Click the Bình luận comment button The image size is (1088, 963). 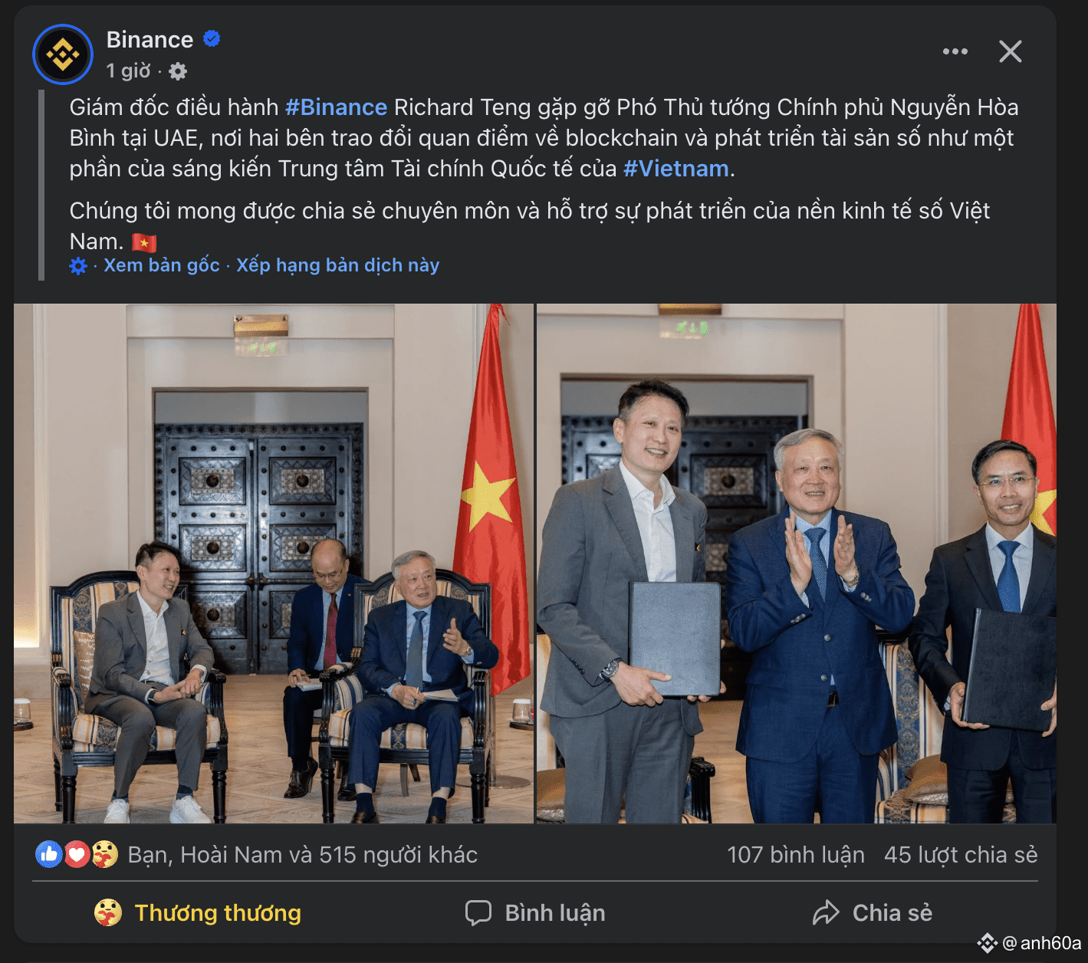pyautogui.click(x=535, y=912)
